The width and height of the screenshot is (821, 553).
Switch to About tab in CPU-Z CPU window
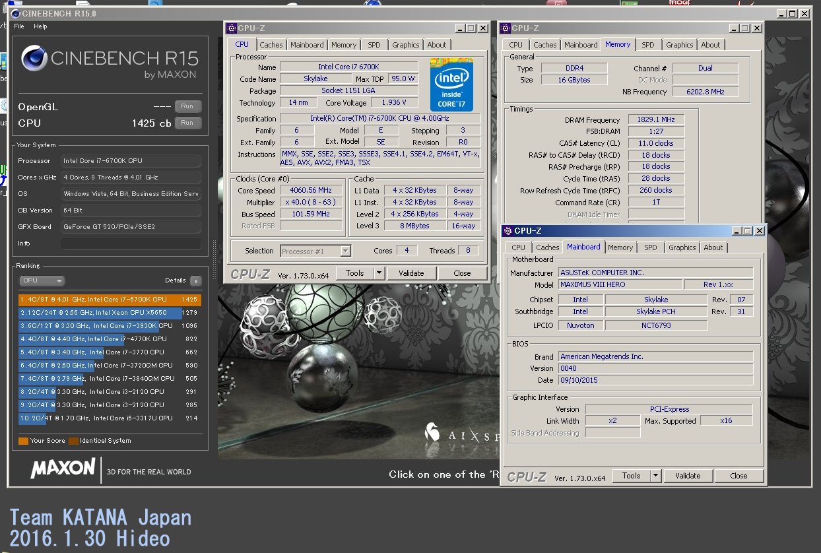coord(437,45)
